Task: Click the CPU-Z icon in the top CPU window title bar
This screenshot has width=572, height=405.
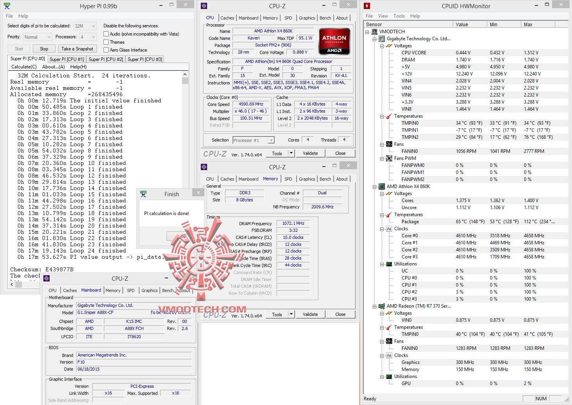Action: pyautogui.click(x=204, y=6)
